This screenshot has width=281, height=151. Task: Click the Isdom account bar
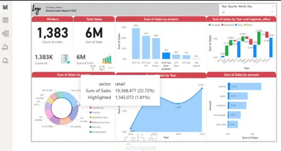238,96
